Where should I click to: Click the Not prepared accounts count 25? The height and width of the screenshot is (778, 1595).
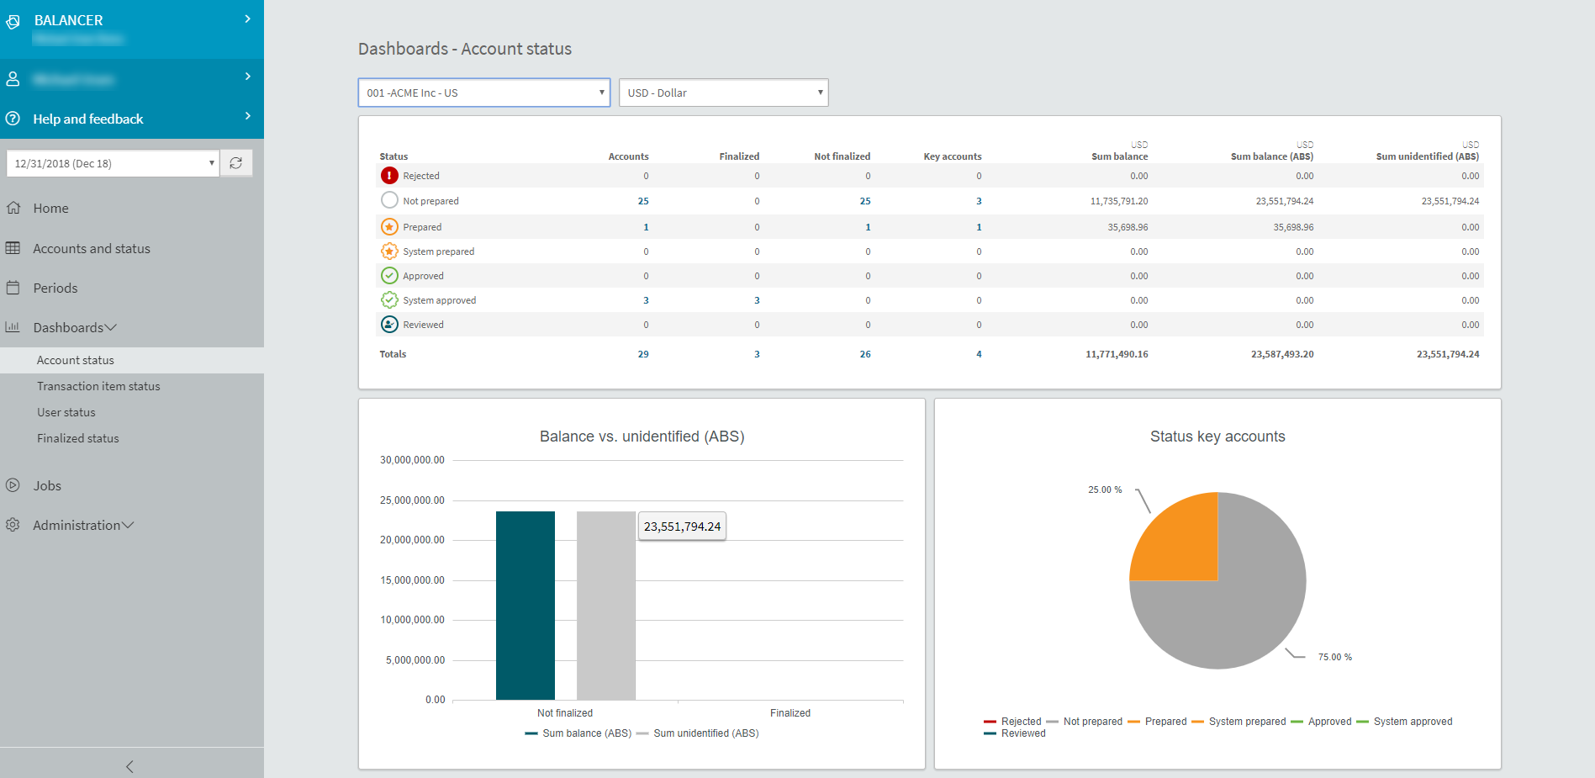(x=643, y=201)
